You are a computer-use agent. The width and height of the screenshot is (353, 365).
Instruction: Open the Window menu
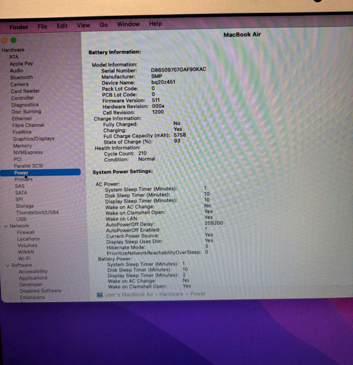(128, 24)
